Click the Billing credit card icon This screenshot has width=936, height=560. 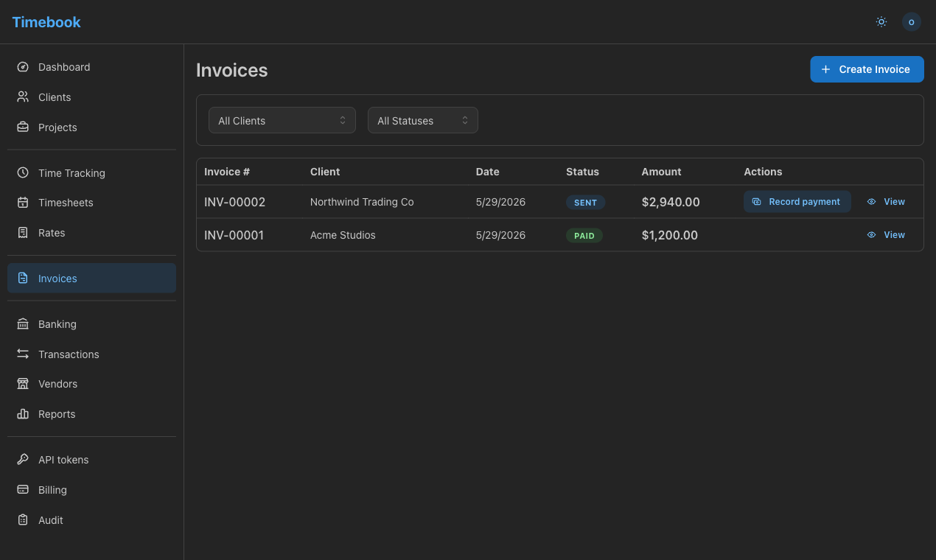23,490
